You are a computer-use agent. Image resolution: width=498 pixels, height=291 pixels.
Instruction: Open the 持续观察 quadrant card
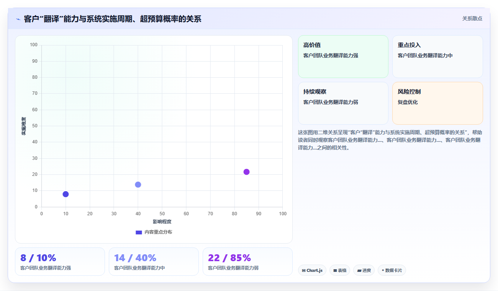pos(343,103)
